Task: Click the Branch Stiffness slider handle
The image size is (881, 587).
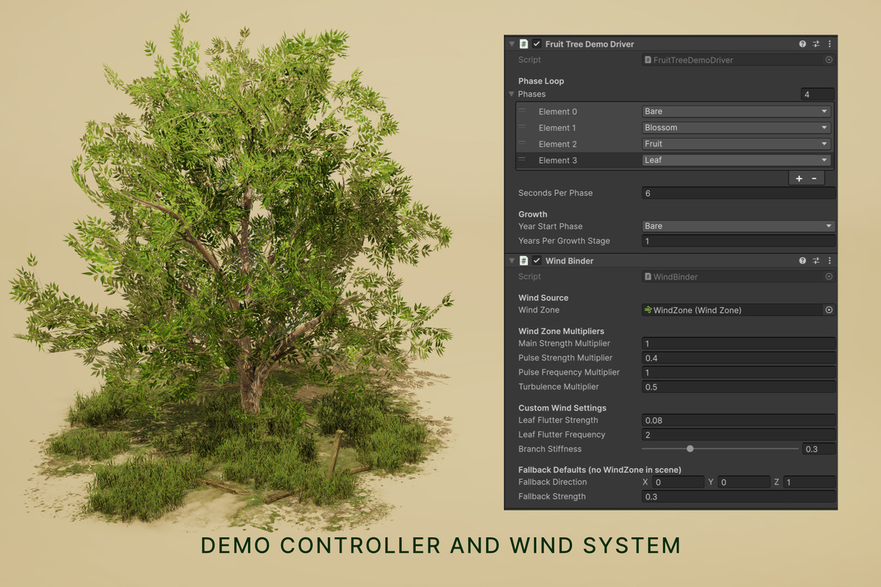Action: pos(690,448)
